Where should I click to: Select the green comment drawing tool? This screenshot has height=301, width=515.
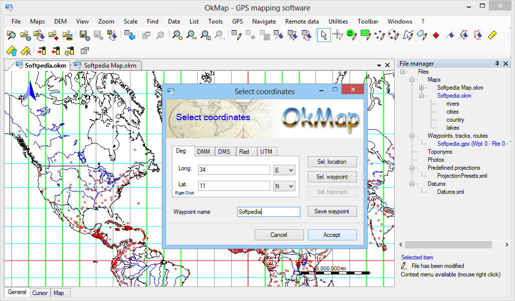[366, 35]
